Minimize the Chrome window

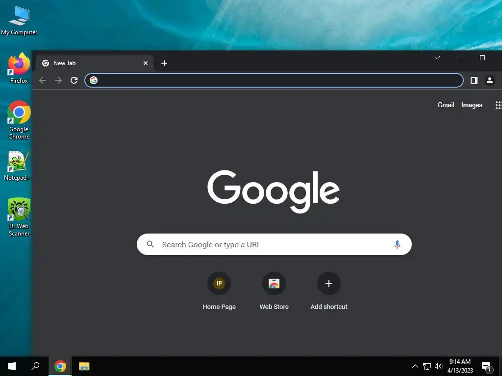pos(460,58)
